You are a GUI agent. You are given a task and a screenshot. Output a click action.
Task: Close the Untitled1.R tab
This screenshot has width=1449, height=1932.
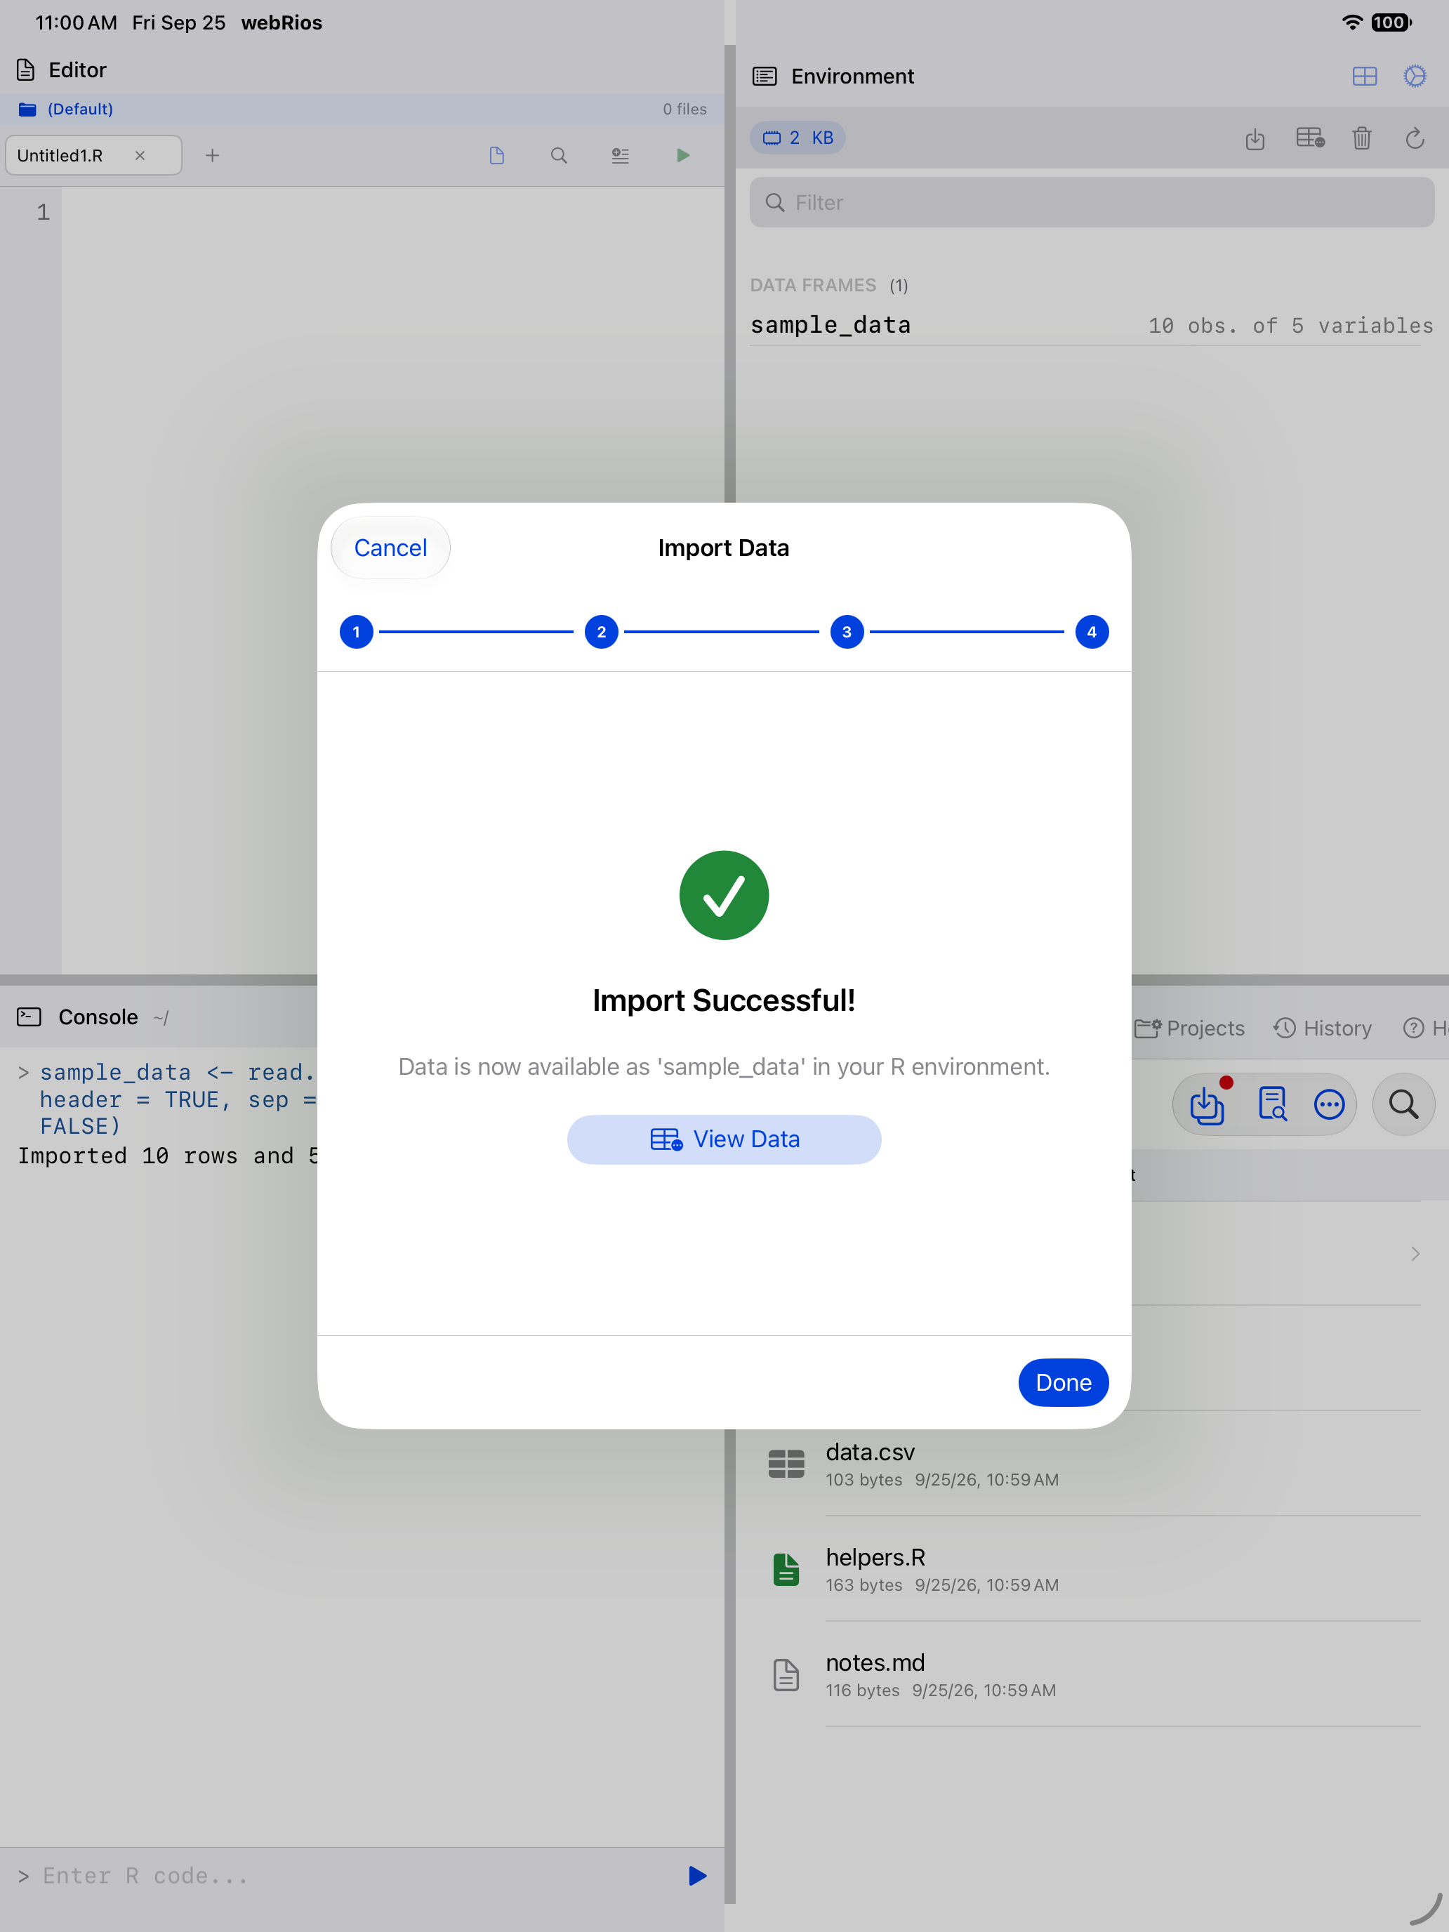pyautogui.click(x=140, y=155)
